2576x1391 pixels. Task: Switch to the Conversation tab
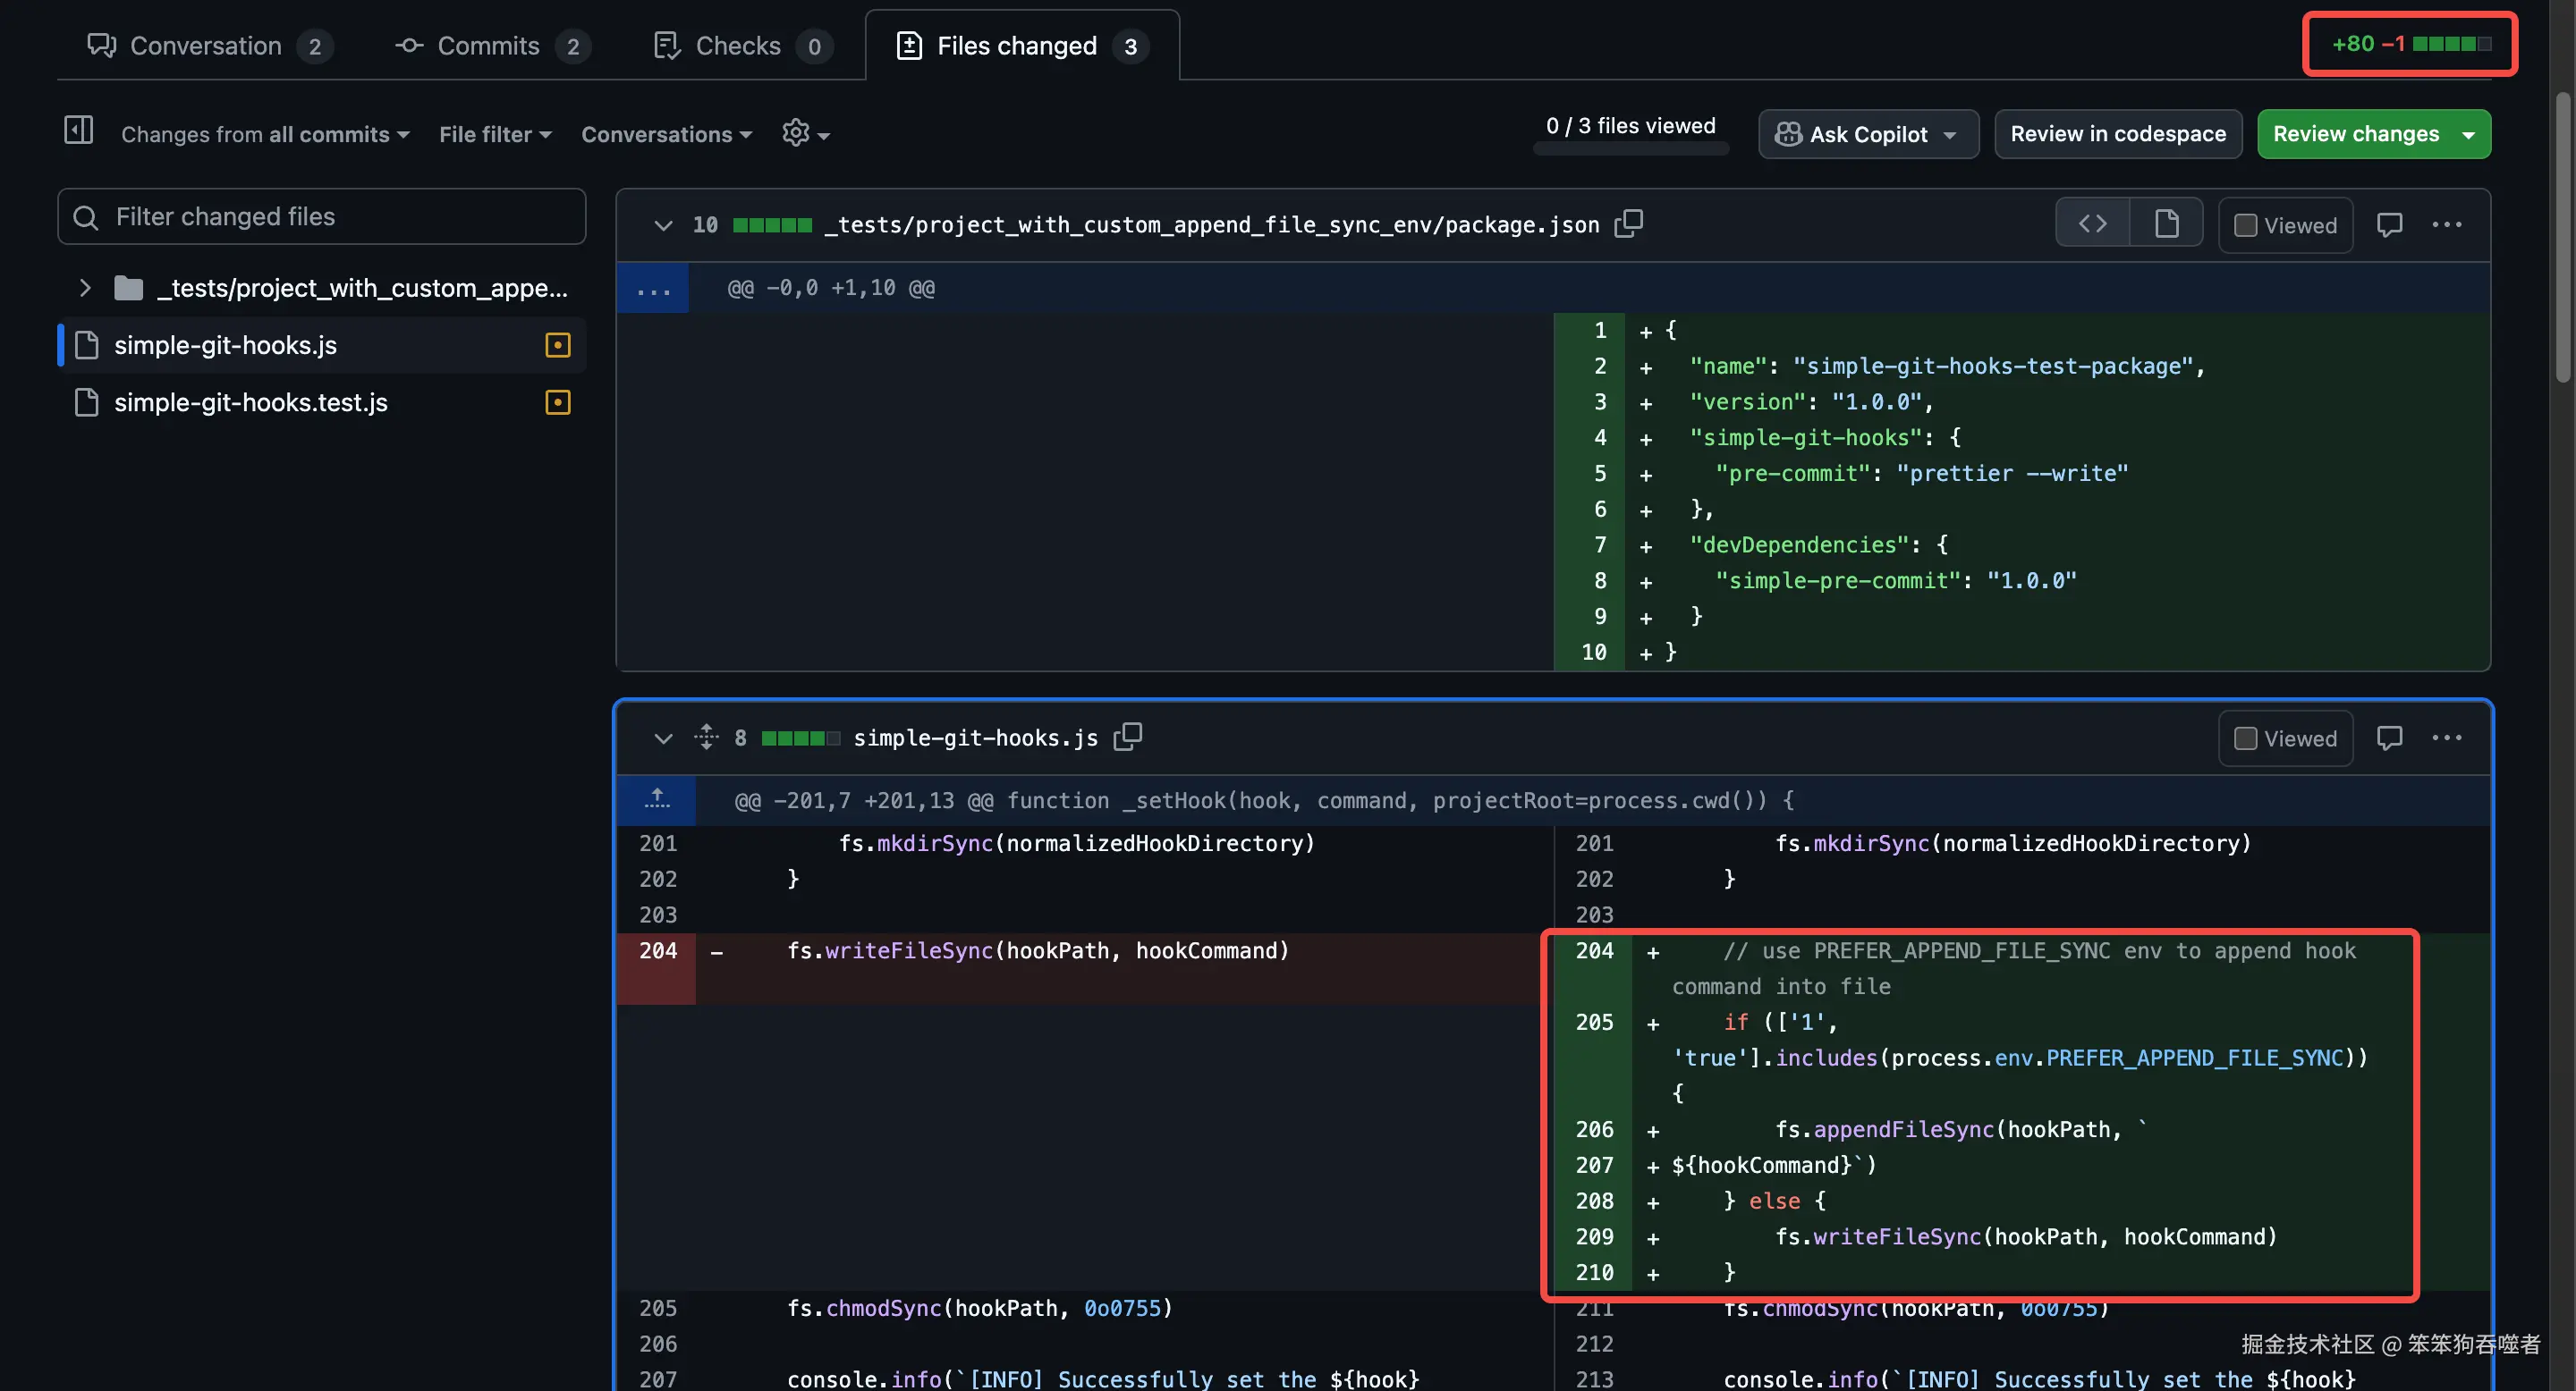(207, 46)
